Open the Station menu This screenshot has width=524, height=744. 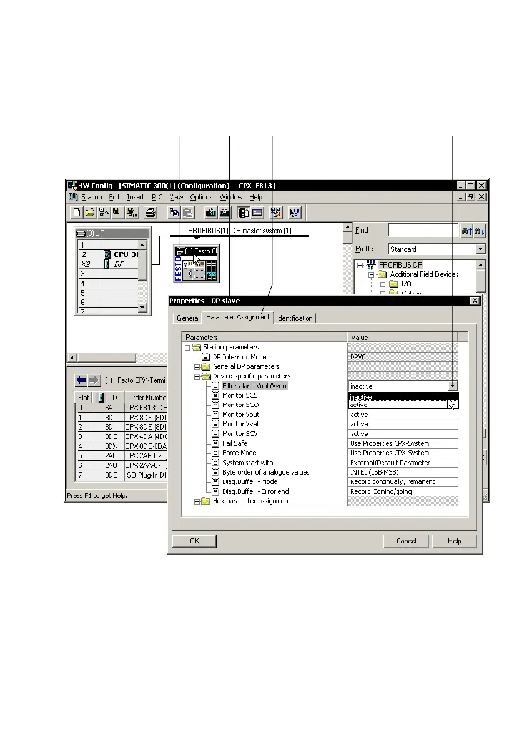pyautogui.click(x=91, y=197)
